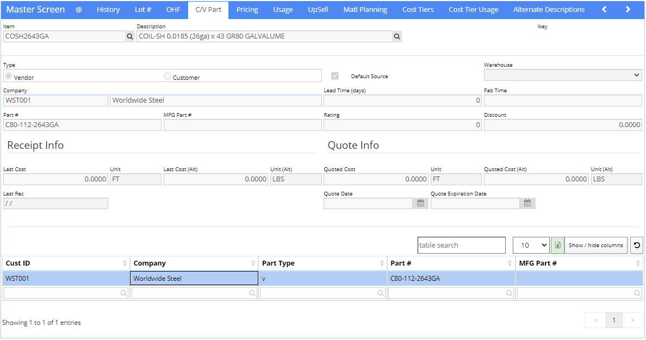Click the @ tab icon
Image resolution: width=646 pixels, height=340 pixels.
click(79, 9)
